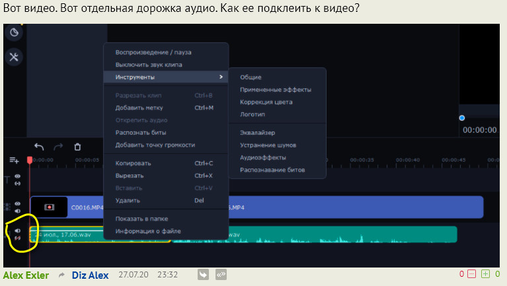Viewport: 507px width, 286px height.
Task: Click the comment date 27.07.20
Action: click(x=134, y=275)
